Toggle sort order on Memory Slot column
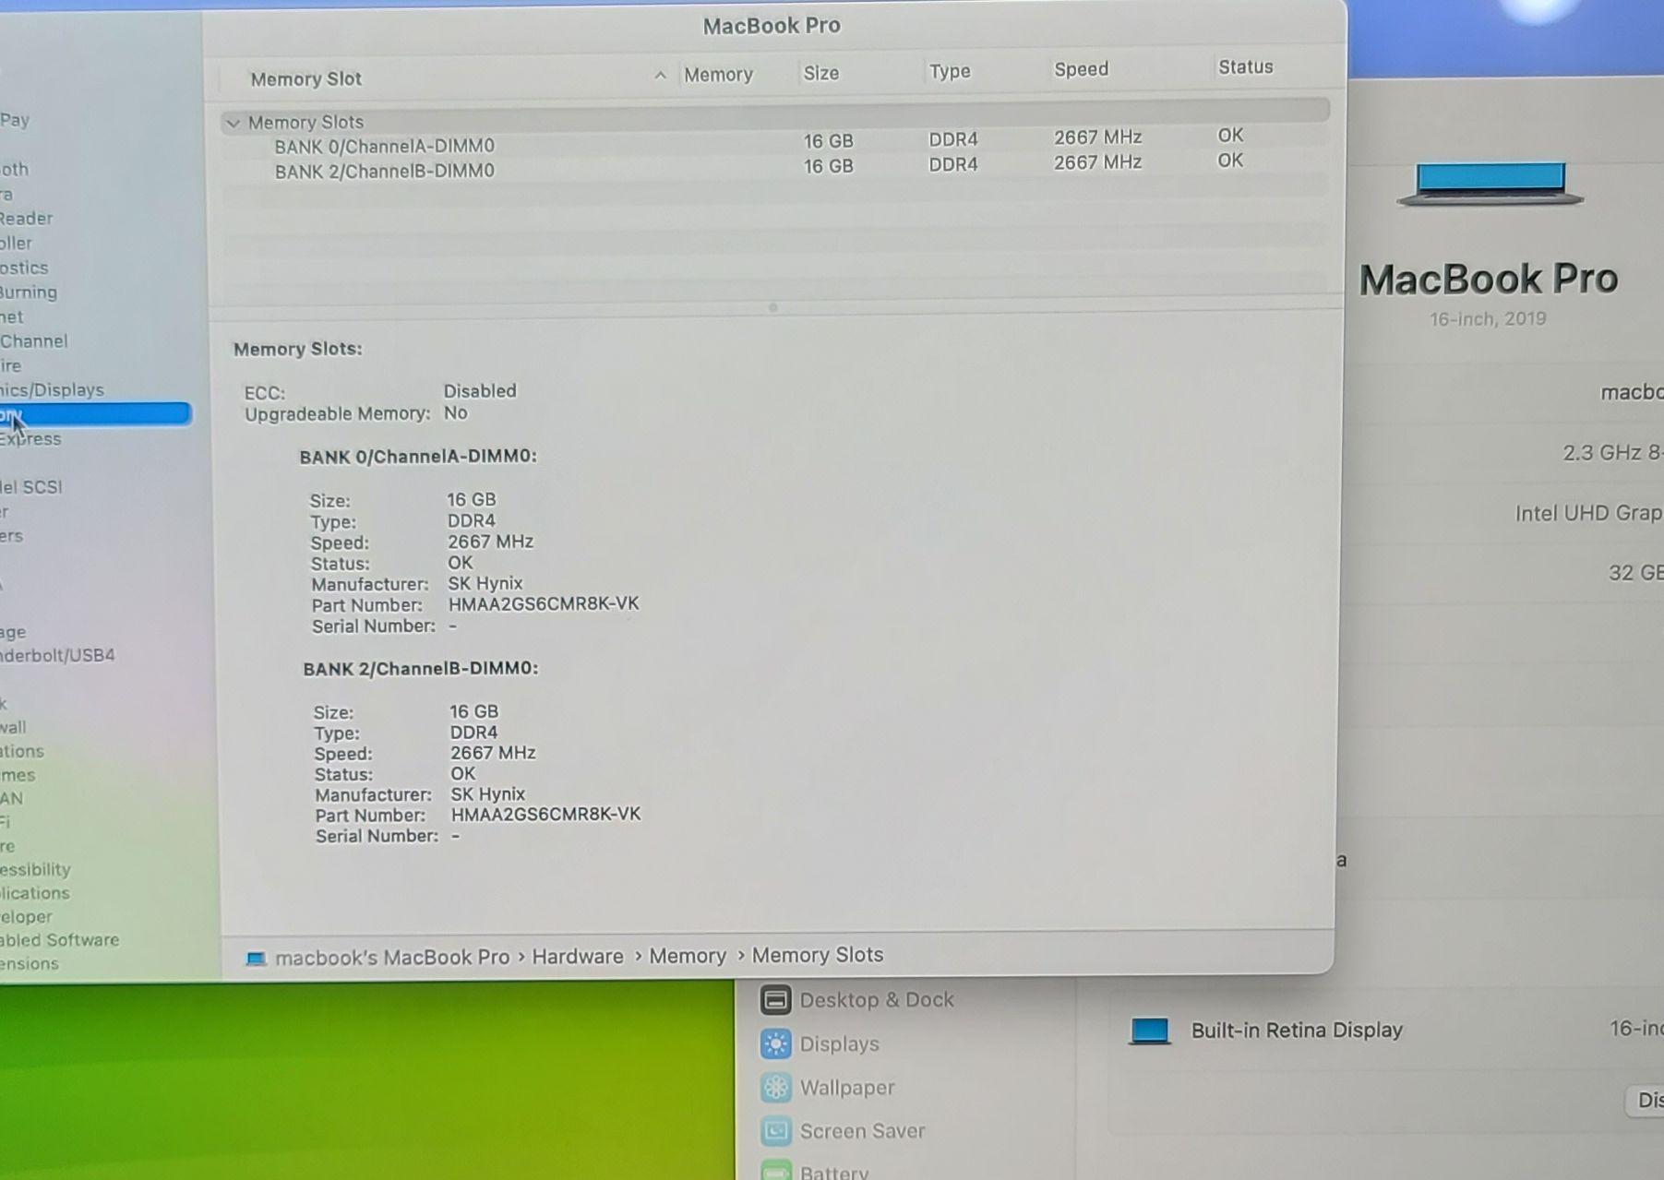Image resolution: width=1664 pixels, height=1180 pixels. tap(659, 76)
